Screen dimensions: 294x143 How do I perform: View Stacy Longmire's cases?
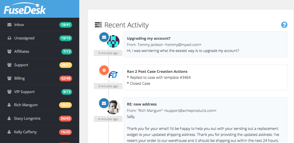[40, 119]
